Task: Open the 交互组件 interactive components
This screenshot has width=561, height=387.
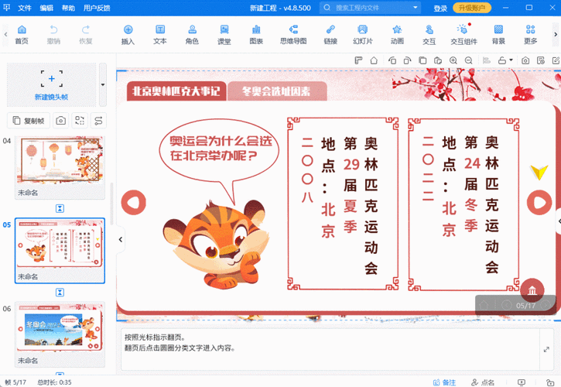Action: point(464,35)
